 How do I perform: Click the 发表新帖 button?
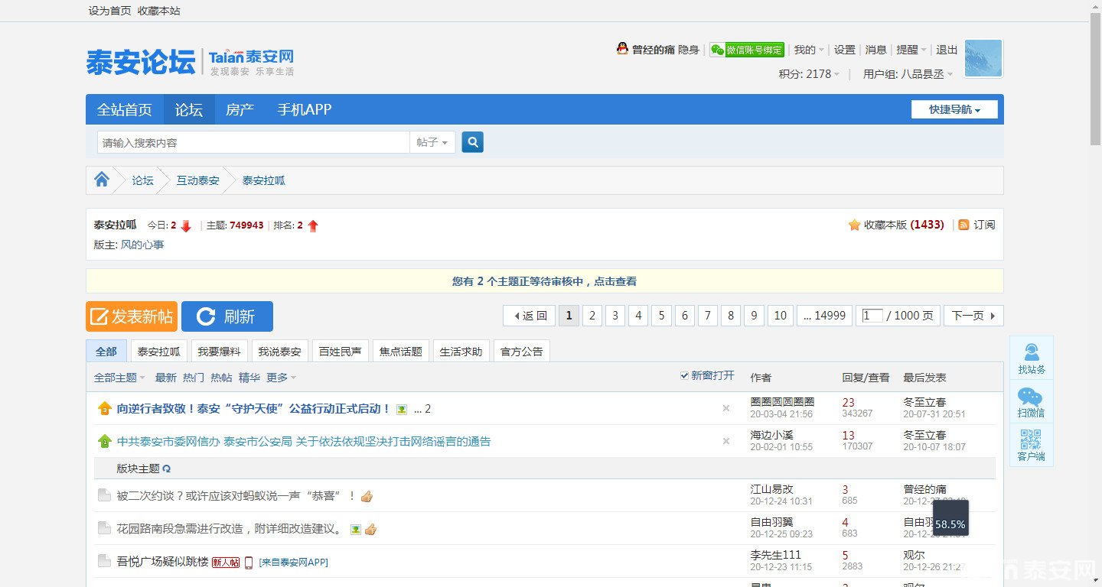pyautogui.click(x=132, y=316)
